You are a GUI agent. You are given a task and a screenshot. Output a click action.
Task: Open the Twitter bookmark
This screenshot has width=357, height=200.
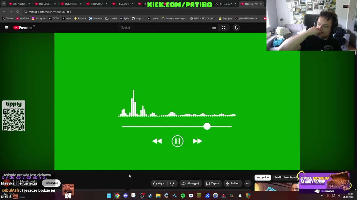(x=8, y=19)
